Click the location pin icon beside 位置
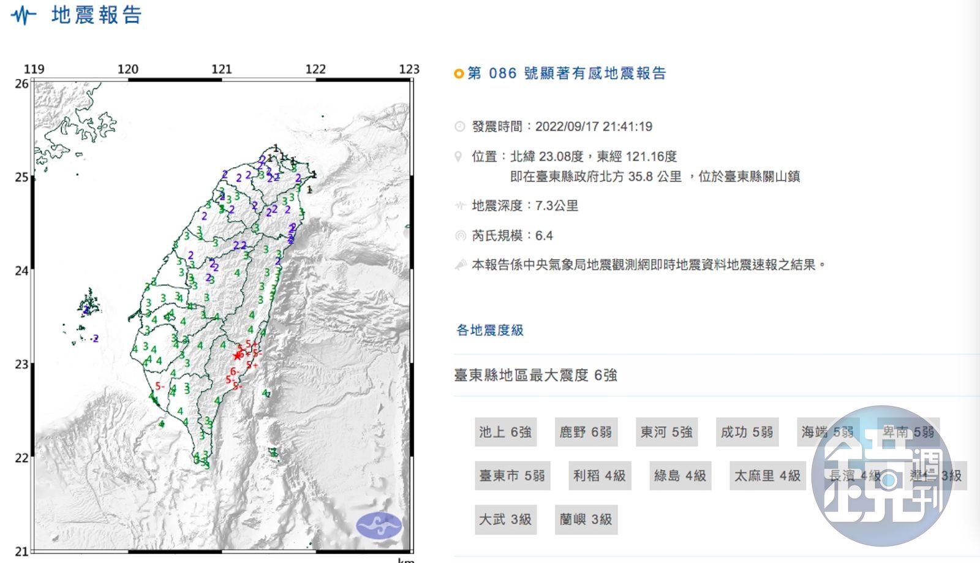Viewport: 980px width, 563px height. (x=458, y=157)
